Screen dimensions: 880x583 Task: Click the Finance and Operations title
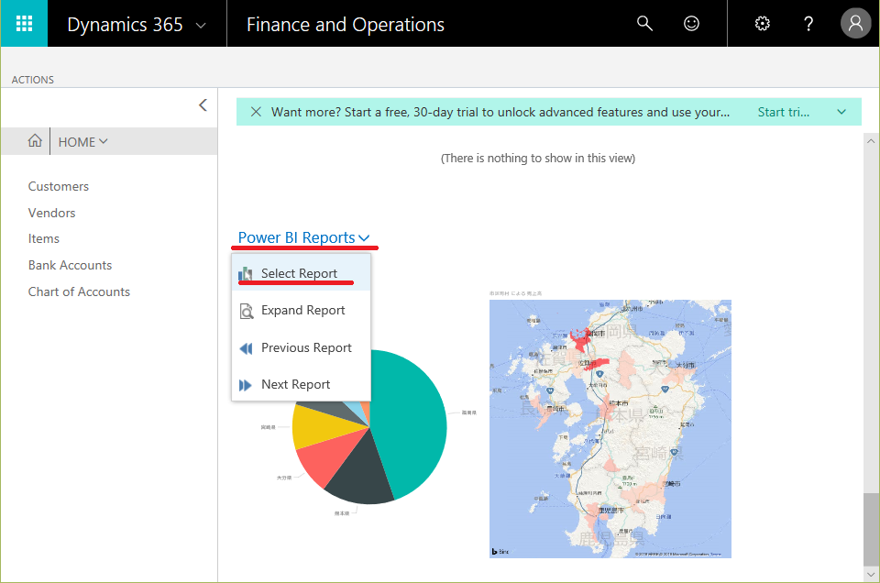(346, 25)
